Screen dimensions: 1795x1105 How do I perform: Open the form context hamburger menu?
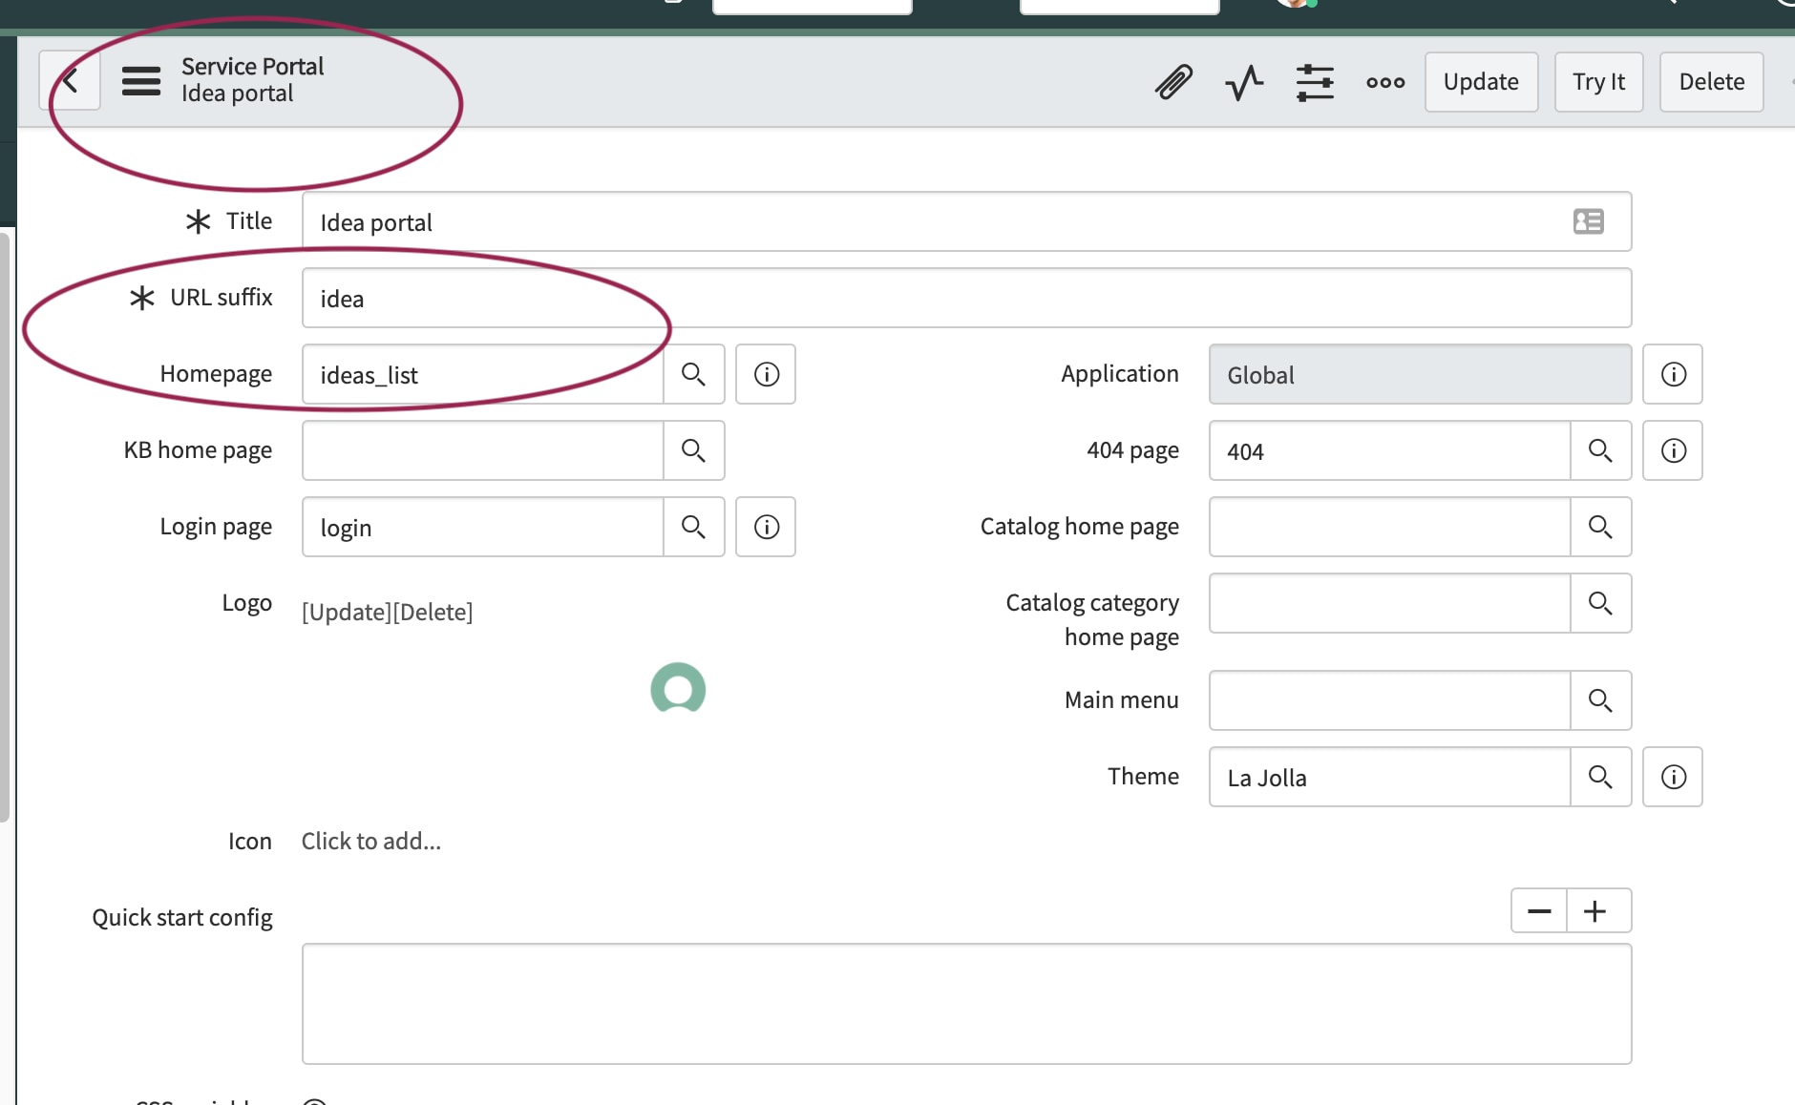(x=141, y=81)
